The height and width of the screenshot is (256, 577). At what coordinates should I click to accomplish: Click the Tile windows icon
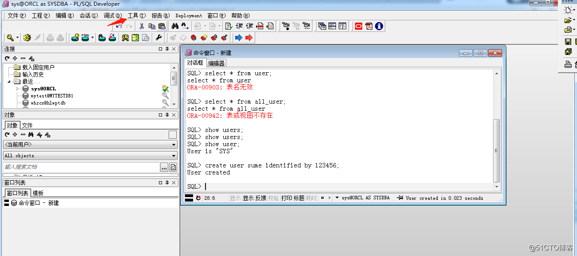tap(332, 26)
